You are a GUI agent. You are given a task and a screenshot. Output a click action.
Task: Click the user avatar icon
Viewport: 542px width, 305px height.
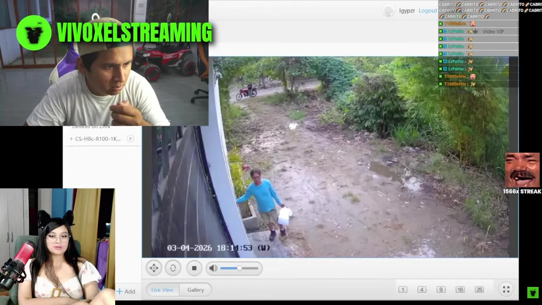coord(388,11)
